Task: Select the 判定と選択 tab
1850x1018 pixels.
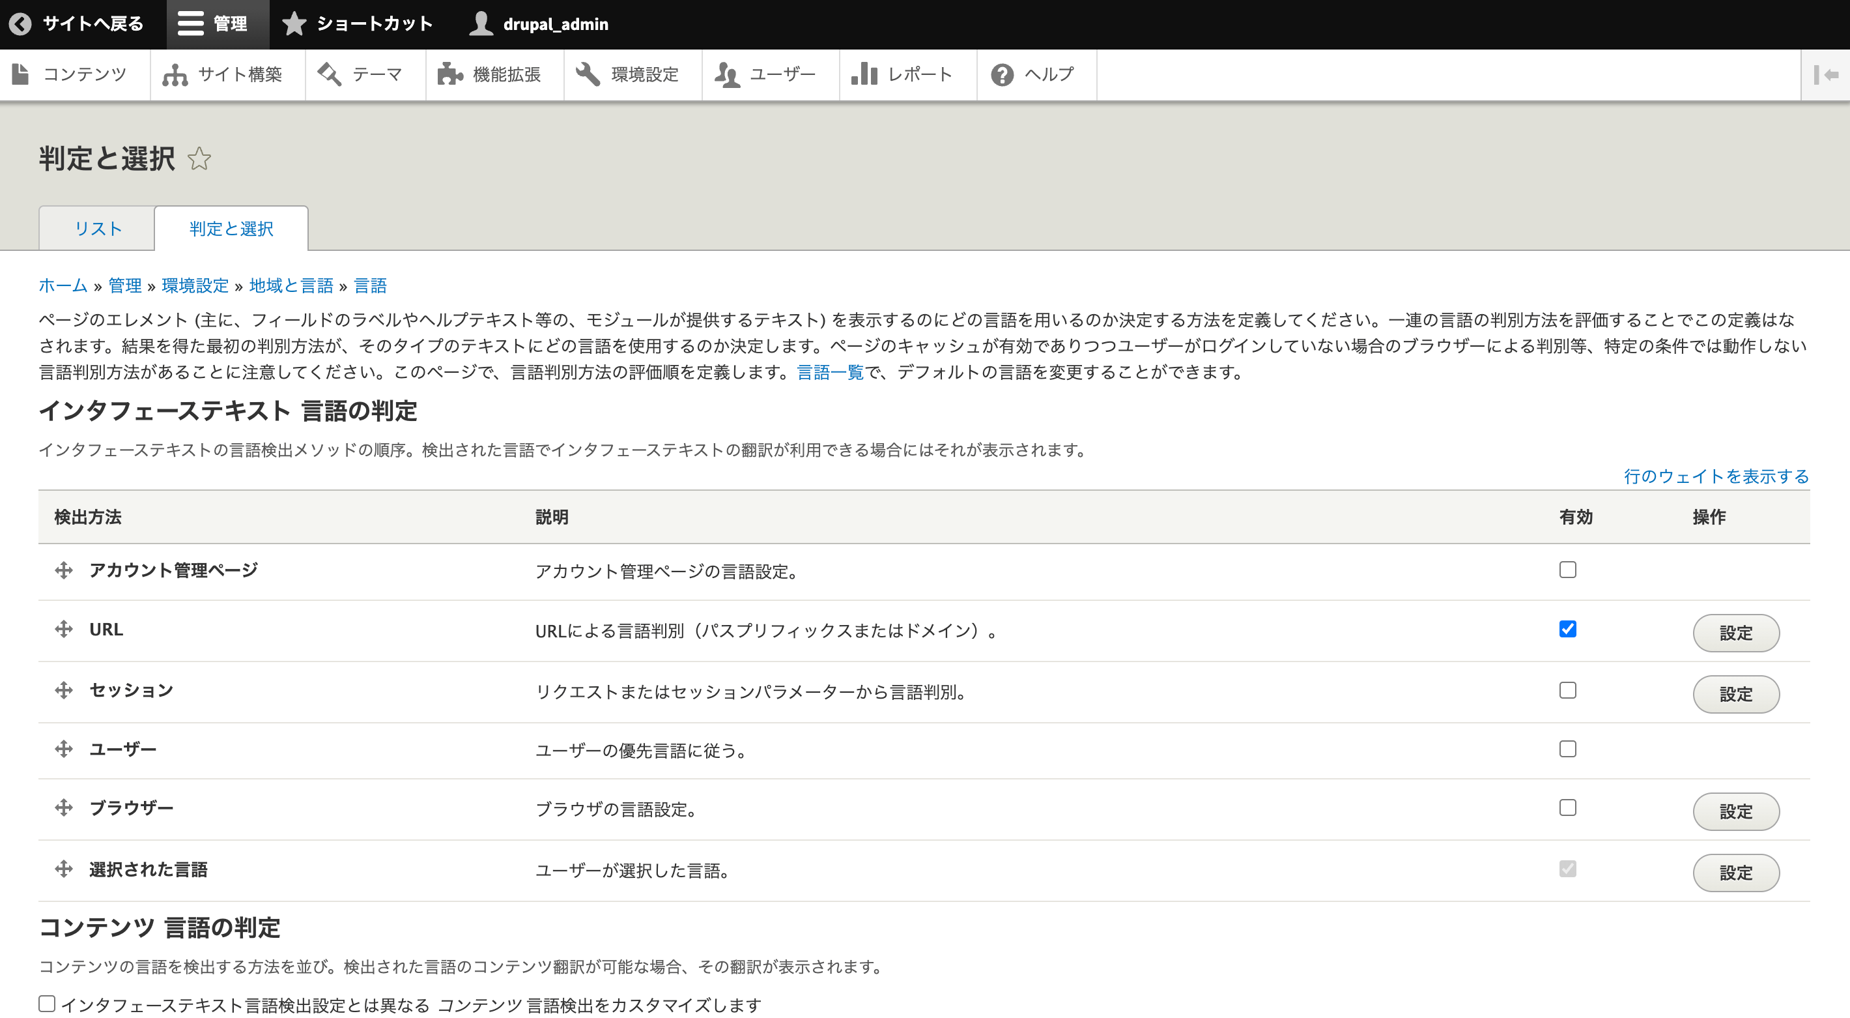Action: coord(231,229)
